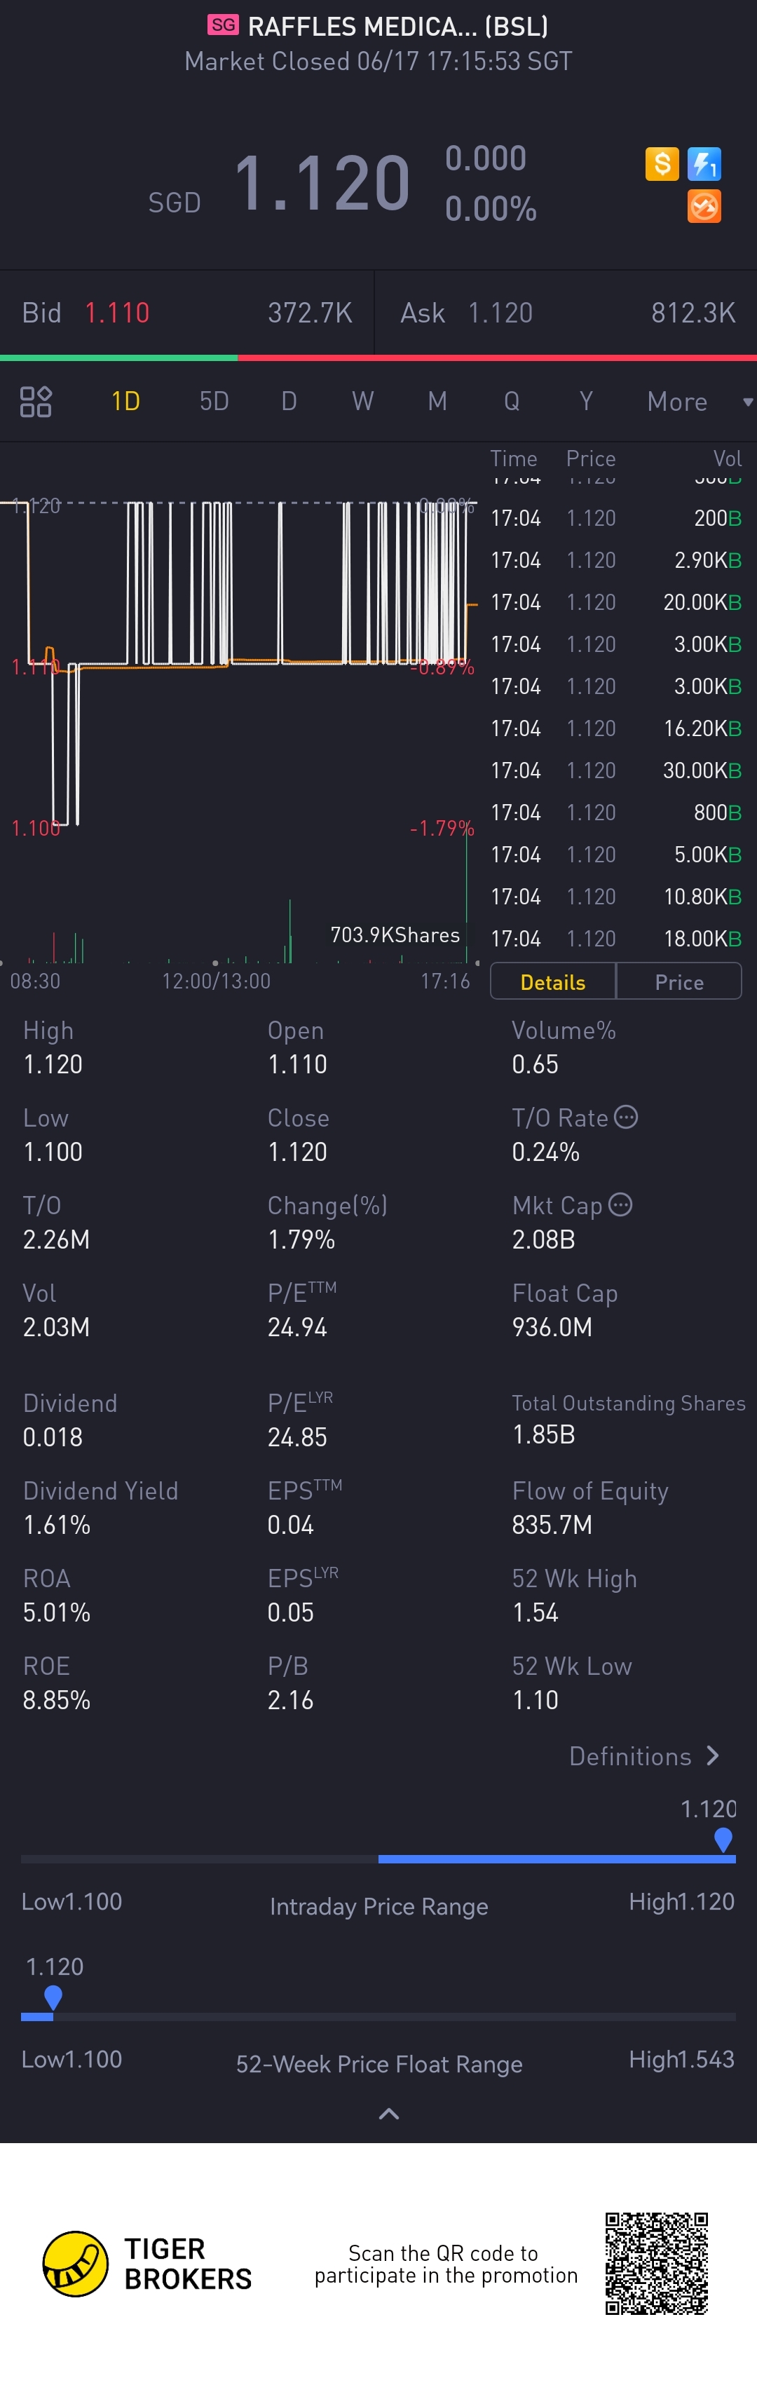Screen dimensions: 757x2385
Task: Switch the trade list to Price
Action: click(x=679, y=981)
